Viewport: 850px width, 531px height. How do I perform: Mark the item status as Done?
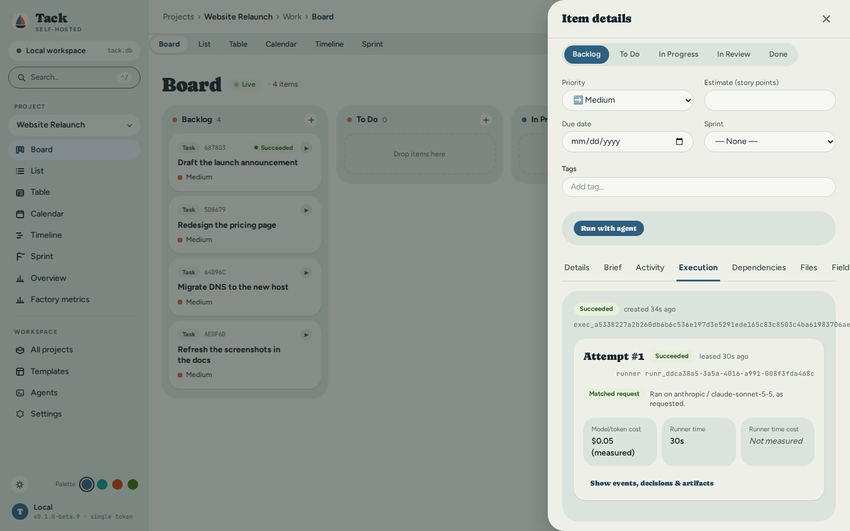tap(778, 54)
